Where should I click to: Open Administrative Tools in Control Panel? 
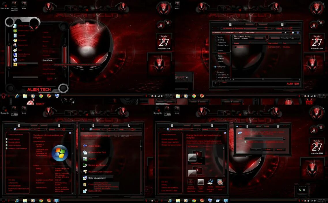(x=95, y=152)
